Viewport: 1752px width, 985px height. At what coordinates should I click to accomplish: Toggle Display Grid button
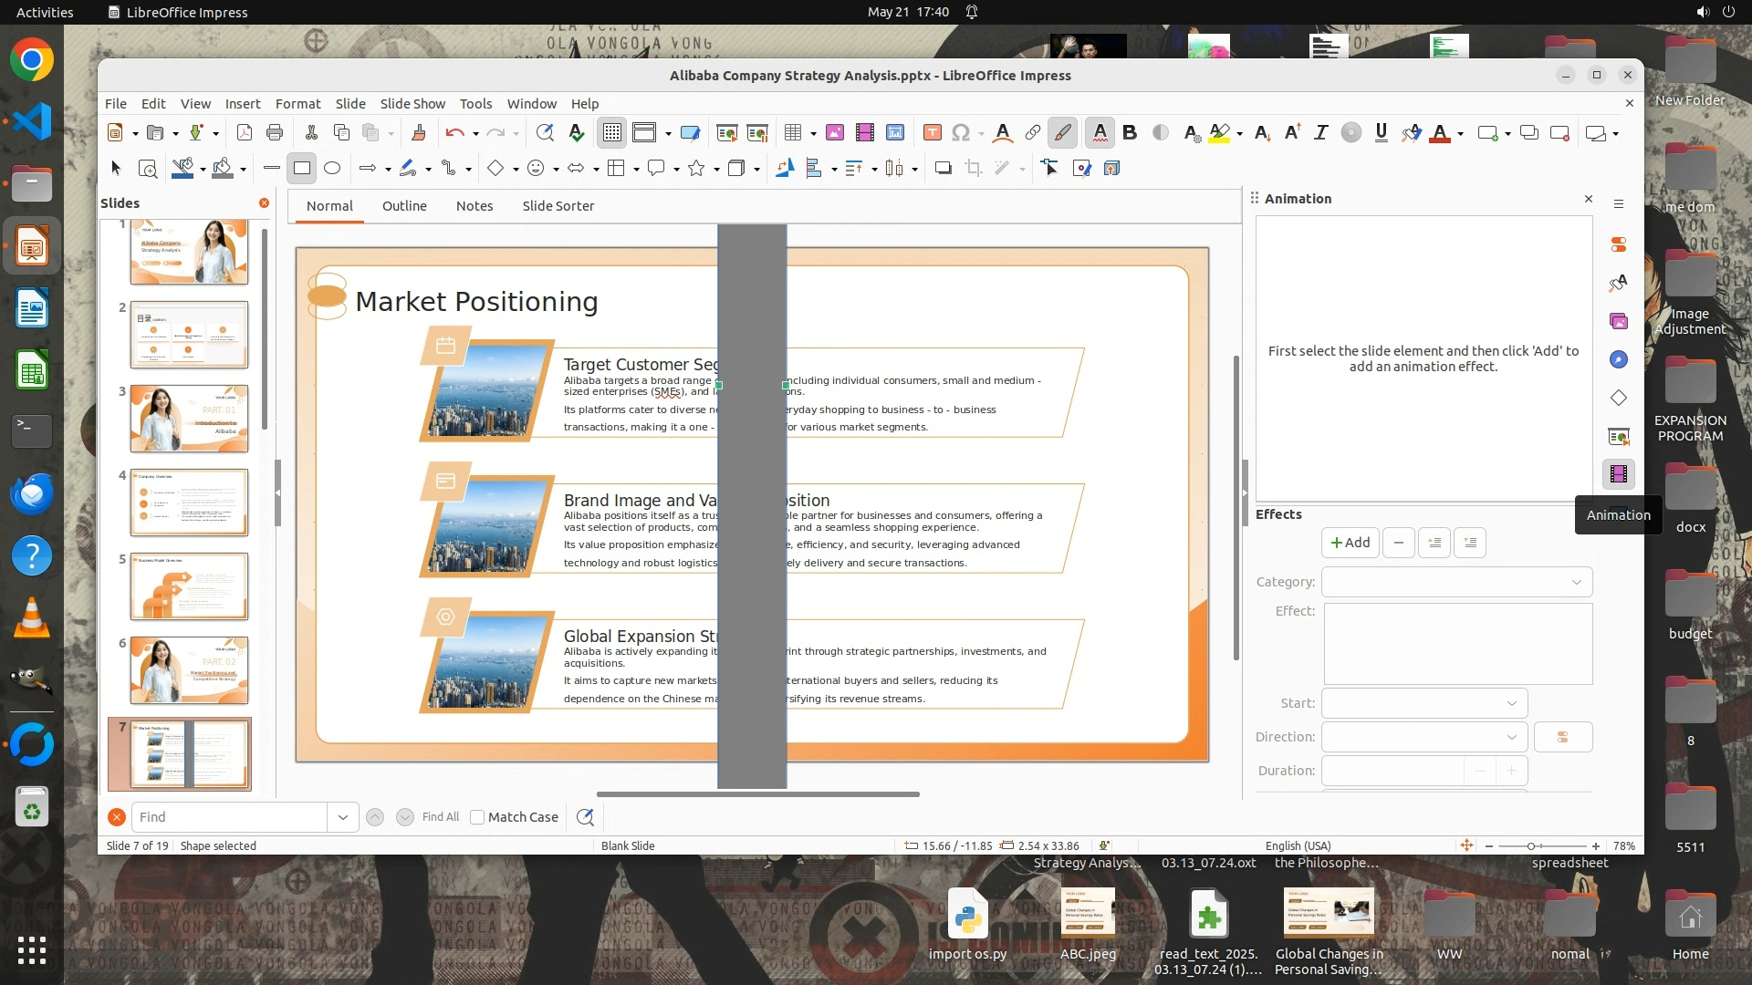pyautogui.click(x=611, y=133)
